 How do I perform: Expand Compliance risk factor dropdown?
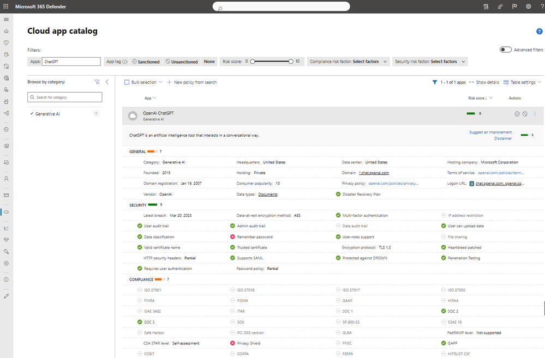[x=348, y=62]
